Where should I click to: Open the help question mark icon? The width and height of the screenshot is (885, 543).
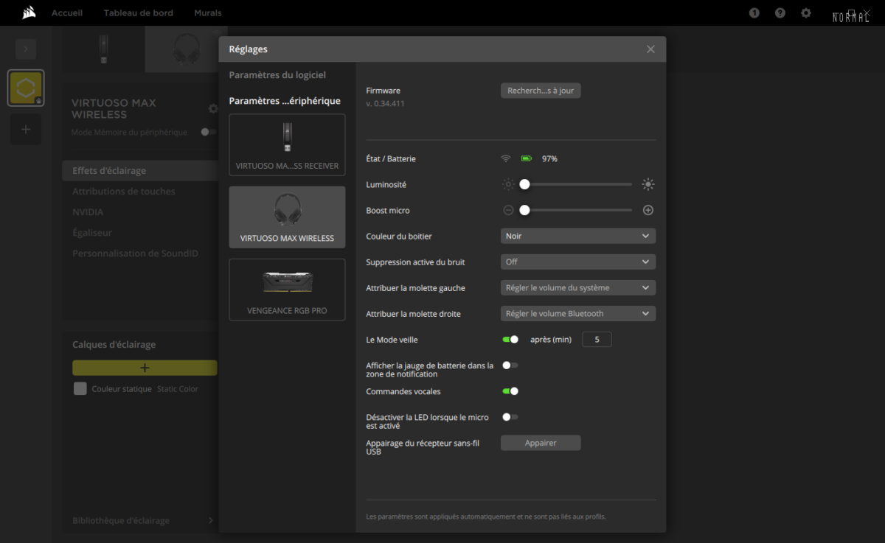pos(780,13)
